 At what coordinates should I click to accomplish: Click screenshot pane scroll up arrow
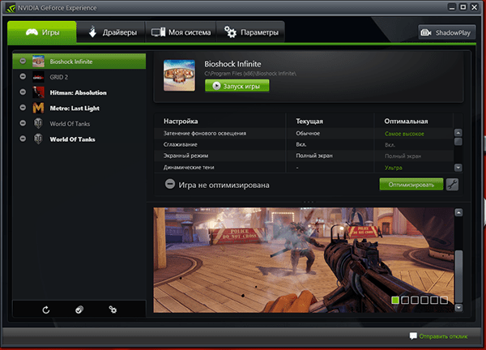point(458,212)
